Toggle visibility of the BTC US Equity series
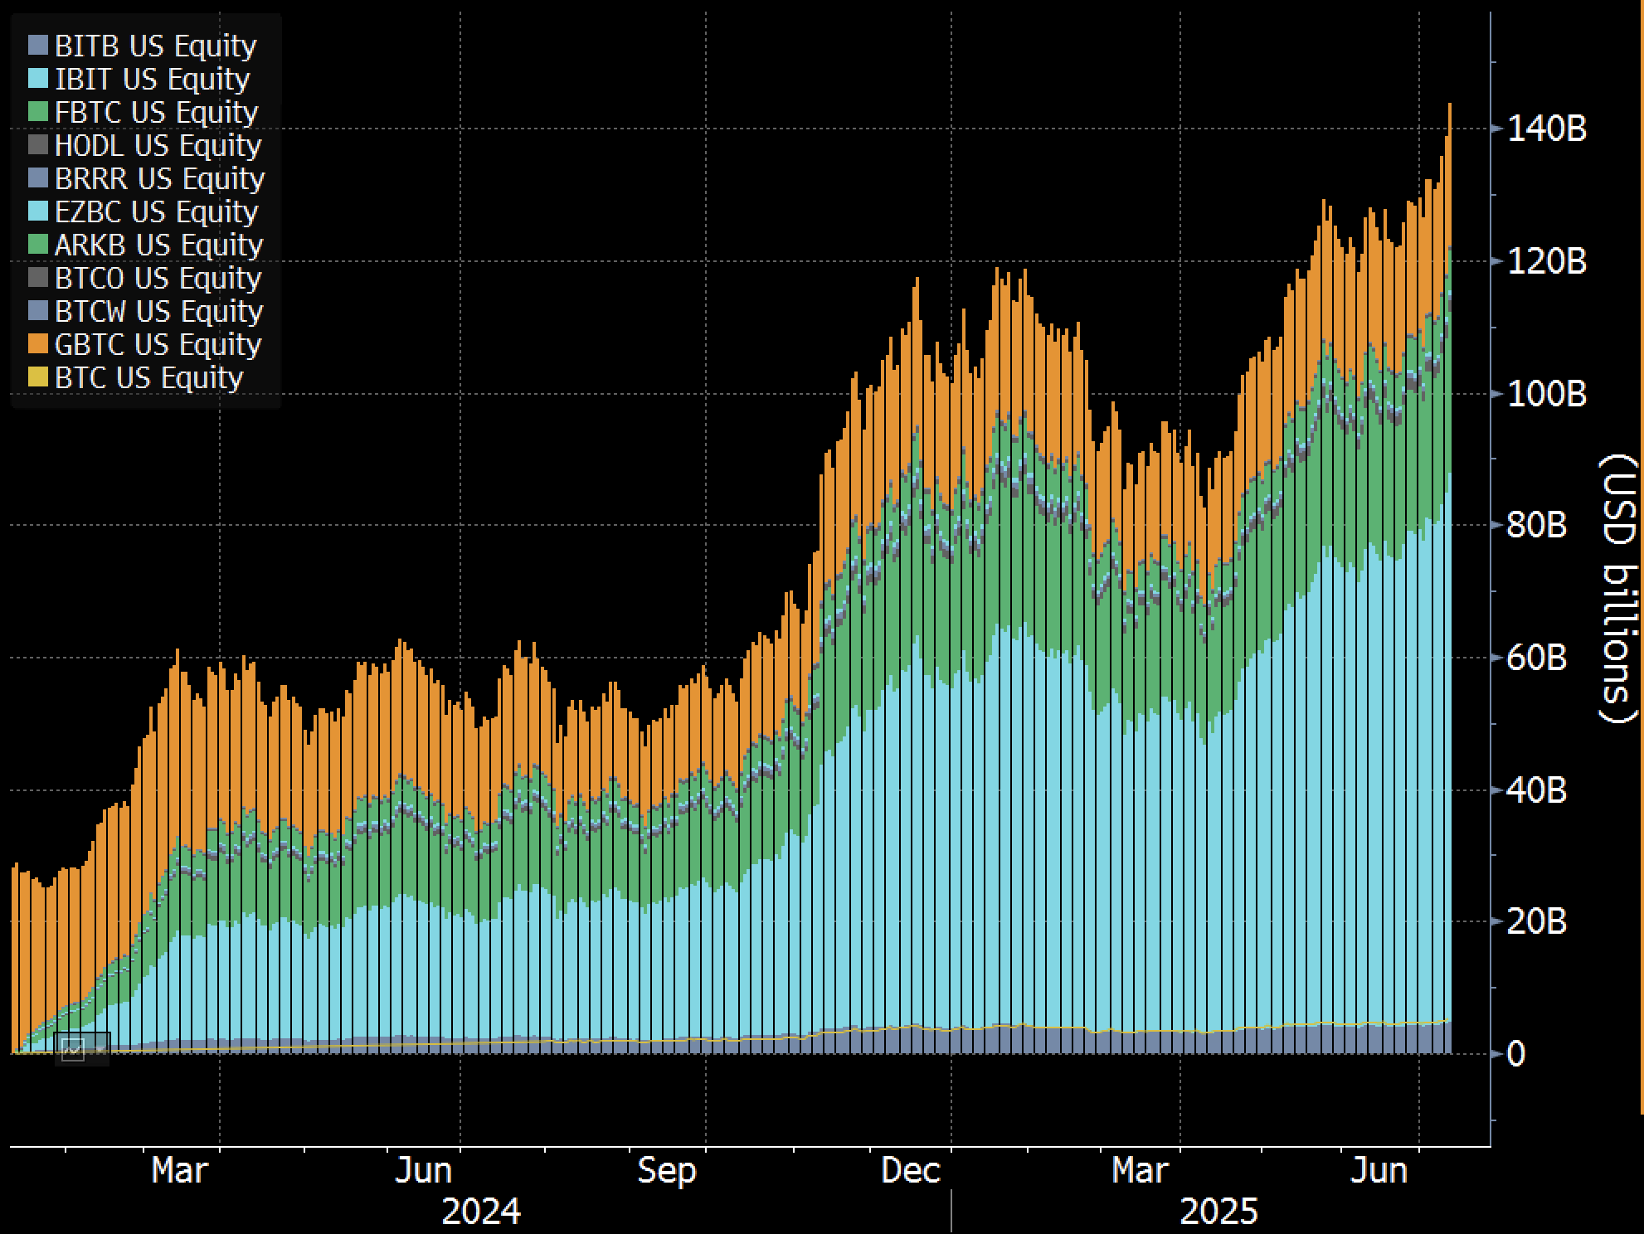 click(x=40, y=378)
